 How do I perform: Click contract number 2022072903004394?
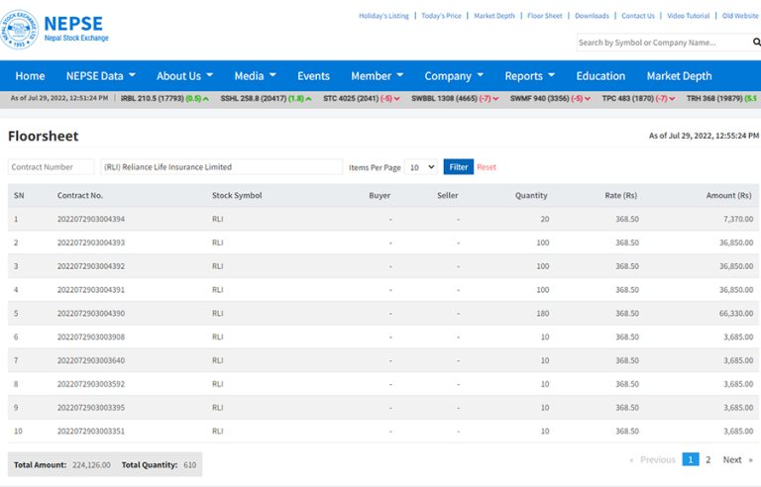(91, 219)
